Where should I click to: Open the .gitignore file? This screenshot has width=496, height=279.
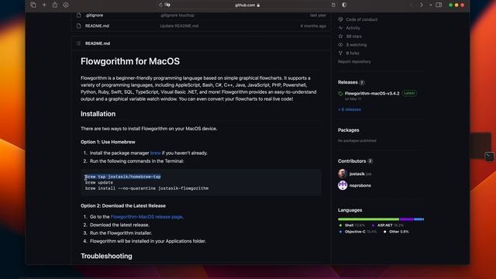95,15
